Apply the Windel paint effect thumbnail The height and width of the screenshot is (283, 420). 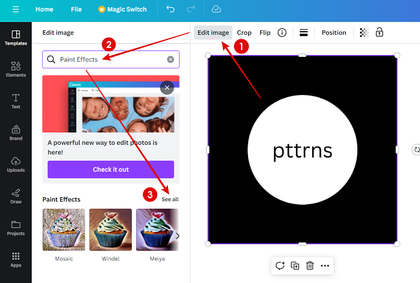coord(110,230)
